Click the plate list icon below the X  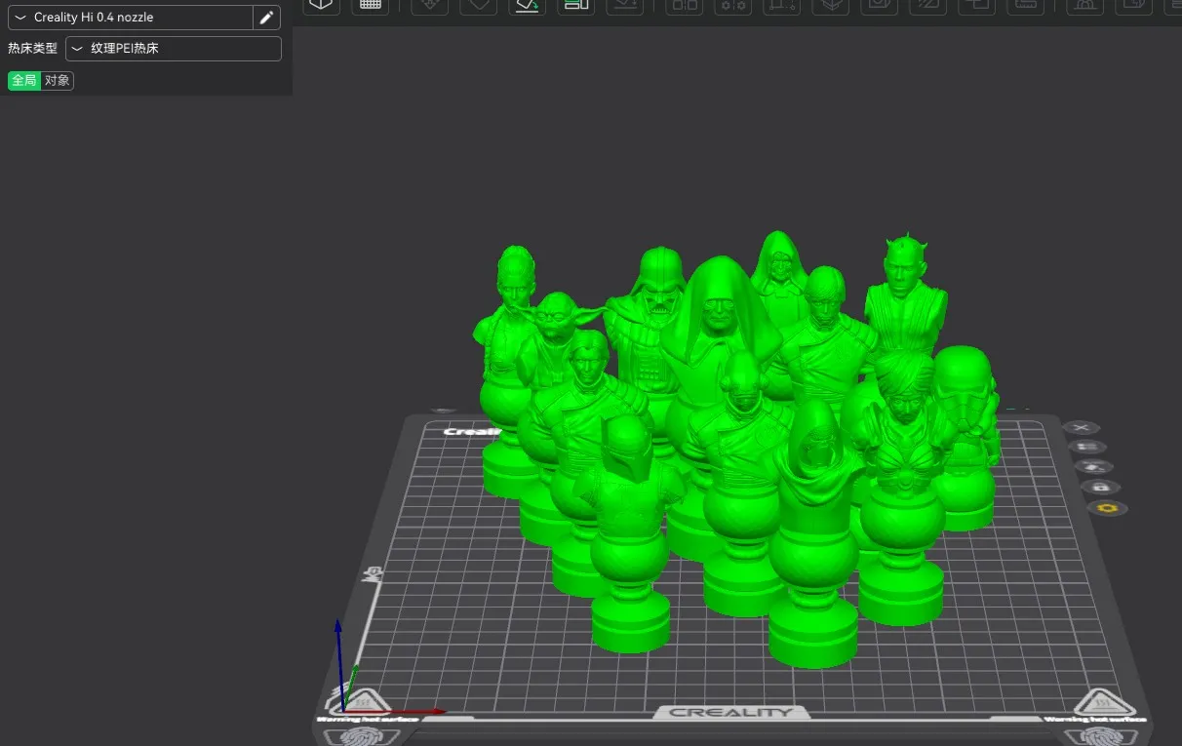coord(1086,447)
